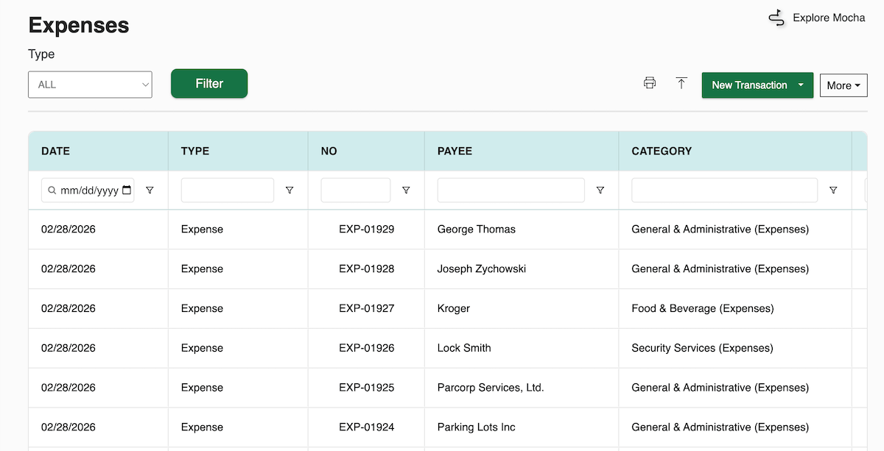Select expense number EXP-01927

(367, 309)
